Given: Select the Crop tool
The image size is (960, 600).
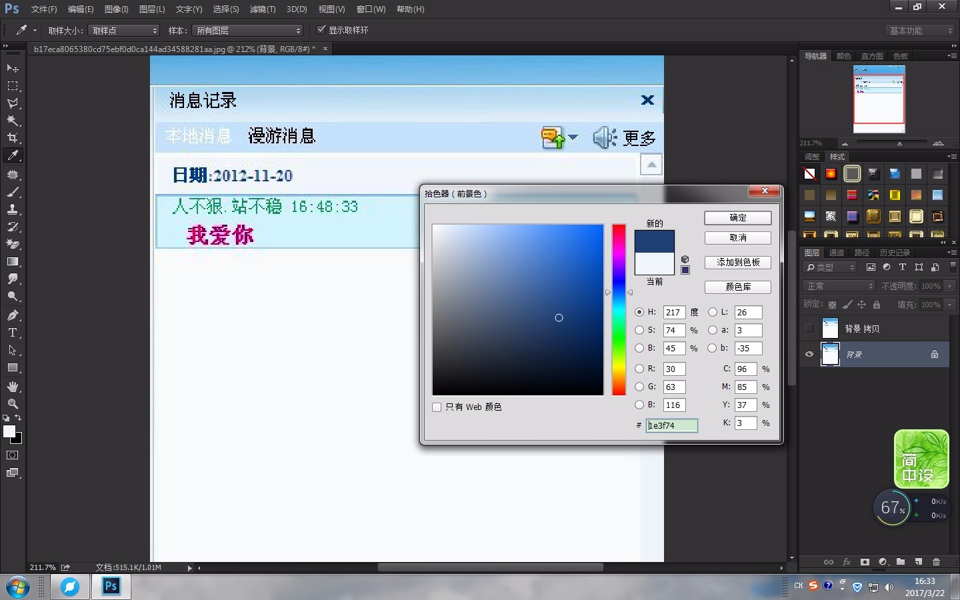Looking at the screenshot, I should (x=13, y=138).
